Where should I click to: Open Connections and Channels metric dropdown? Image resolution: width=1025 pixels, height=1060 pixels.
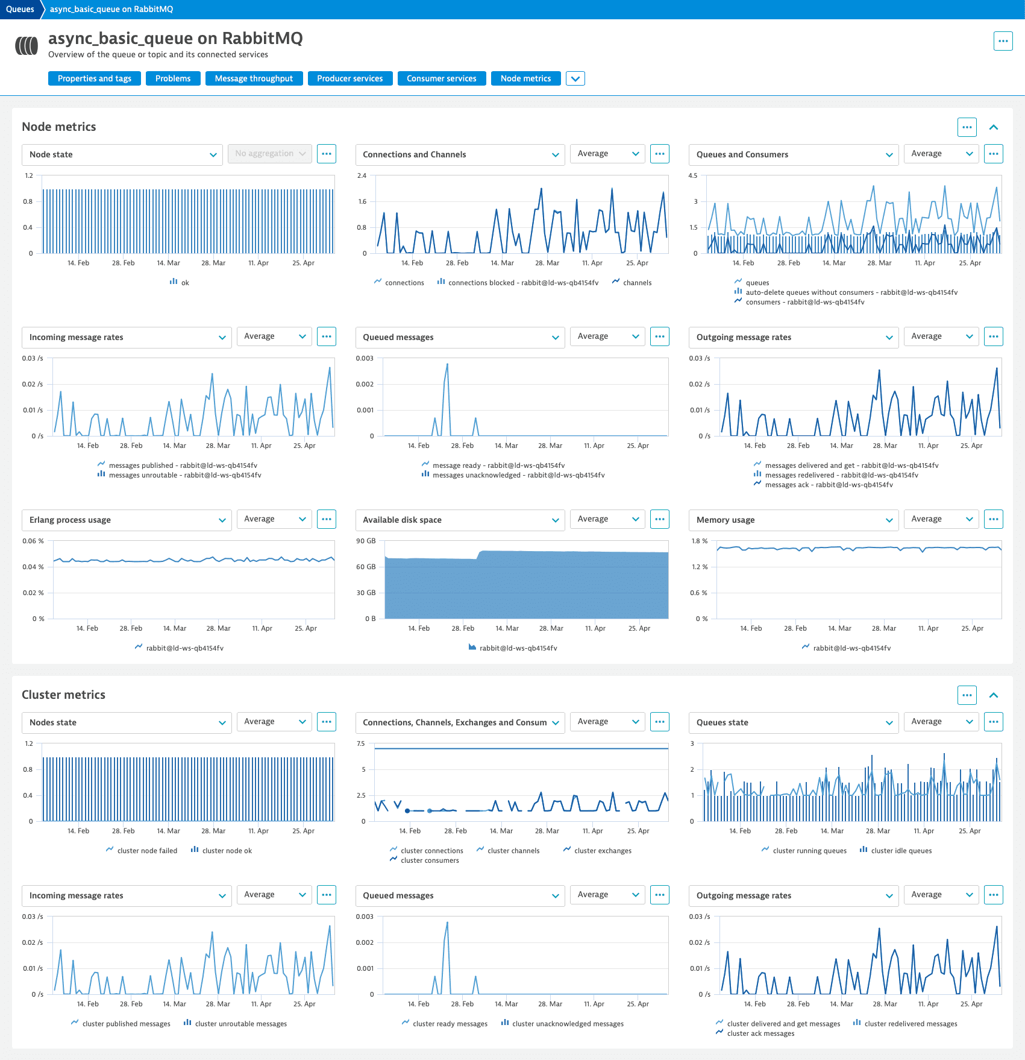point(460,154)
